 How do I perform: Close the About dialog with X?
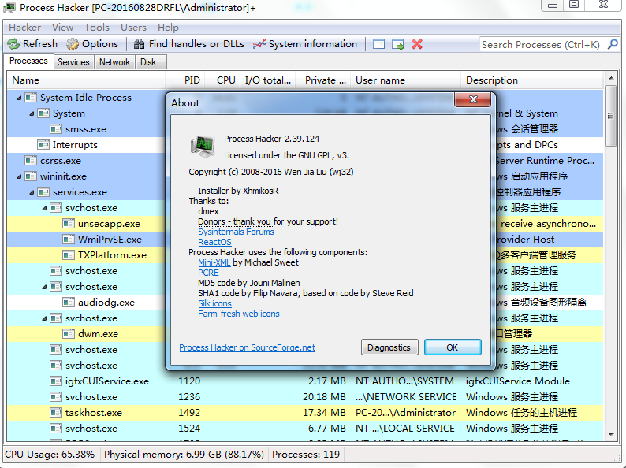pyautogui.click(x=473, y=99)
